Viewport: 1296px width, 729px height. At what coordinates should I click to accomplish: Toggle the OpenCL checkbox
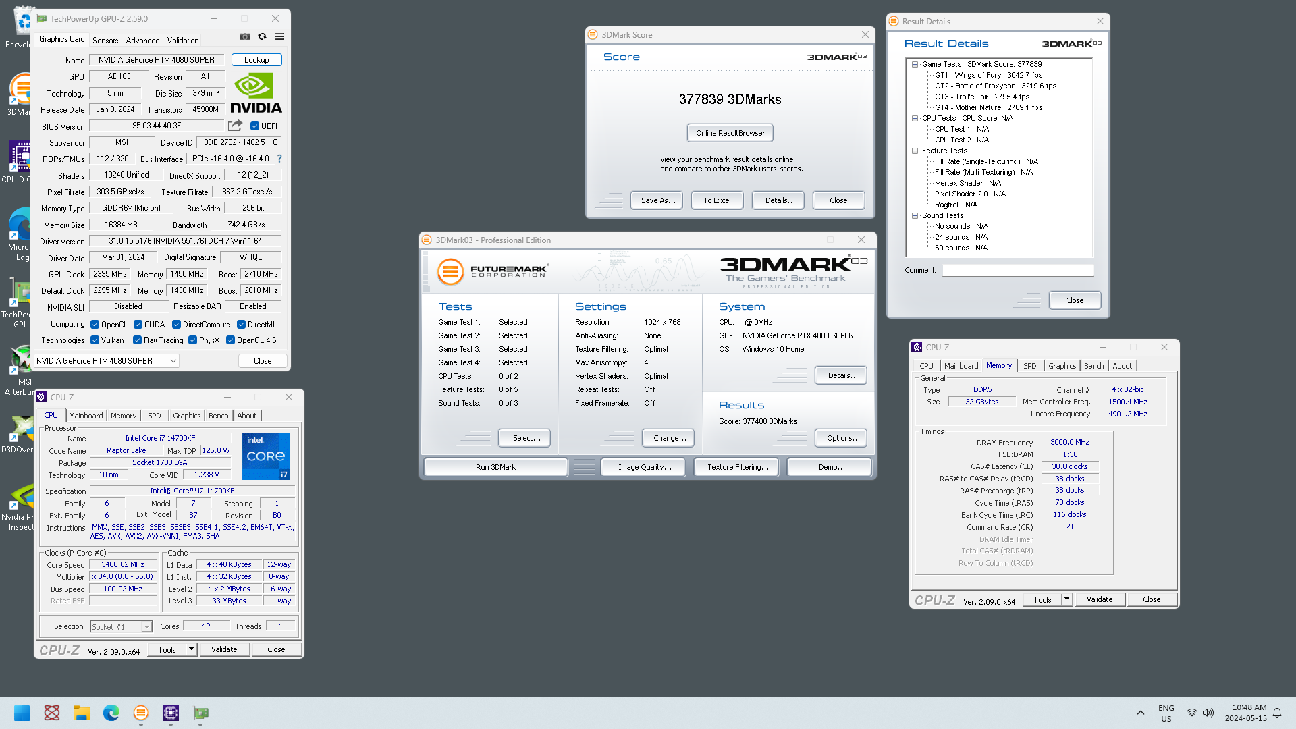[x=95, y=325]
